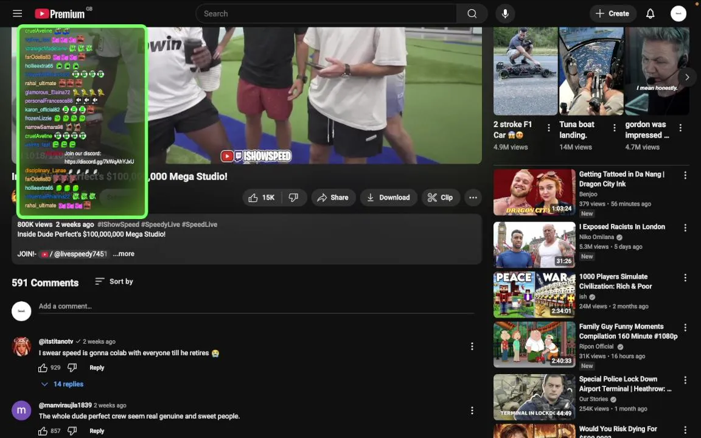Open options menu for @itstitanotv comment
The width and height of the screenshot is (701, 438).
click(x=472, y=346)
